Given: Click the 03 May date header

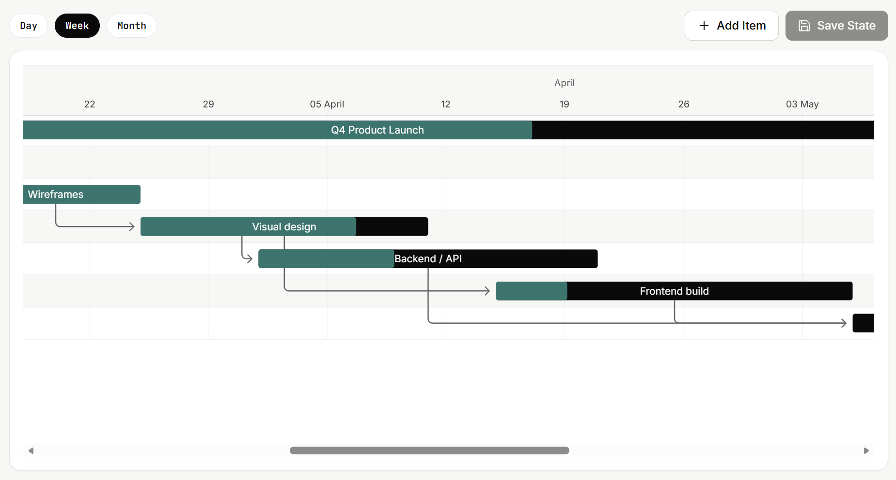Looking at the screenshot, I should pyautogui.click(x=802, y=104).
